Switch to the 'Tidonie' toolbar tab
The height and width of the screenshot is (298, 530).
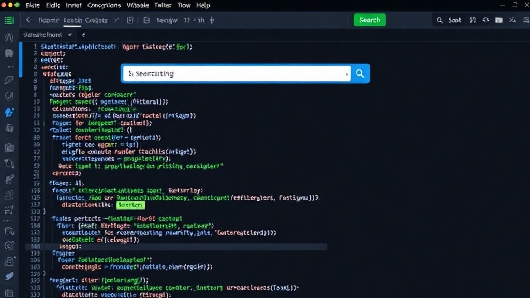[49, 20]
